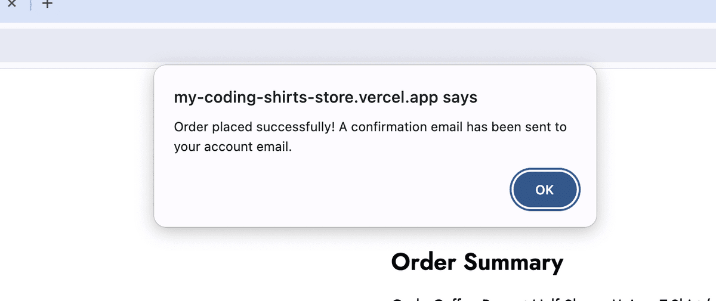This screenshot has height=301, width=716.
Task: Close the current browser tab
Action: click(x=11, y=4)
